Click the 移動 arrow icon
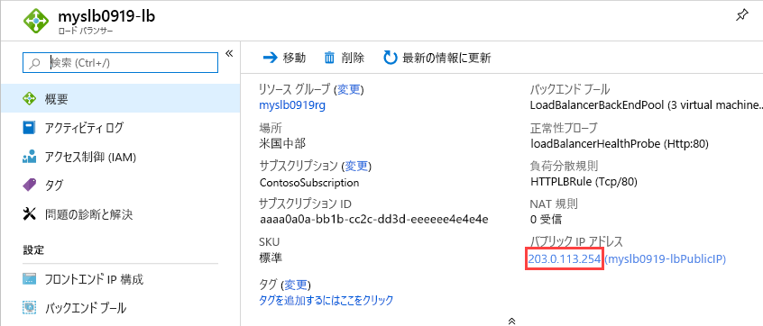Viewport: 763px width, 326px height. pos(270,59)
